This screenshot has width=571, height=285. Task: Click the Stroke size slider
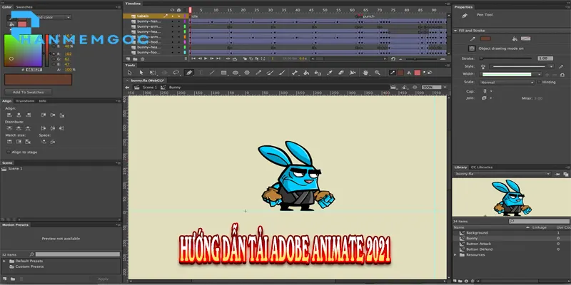click(x=506, y=58)
